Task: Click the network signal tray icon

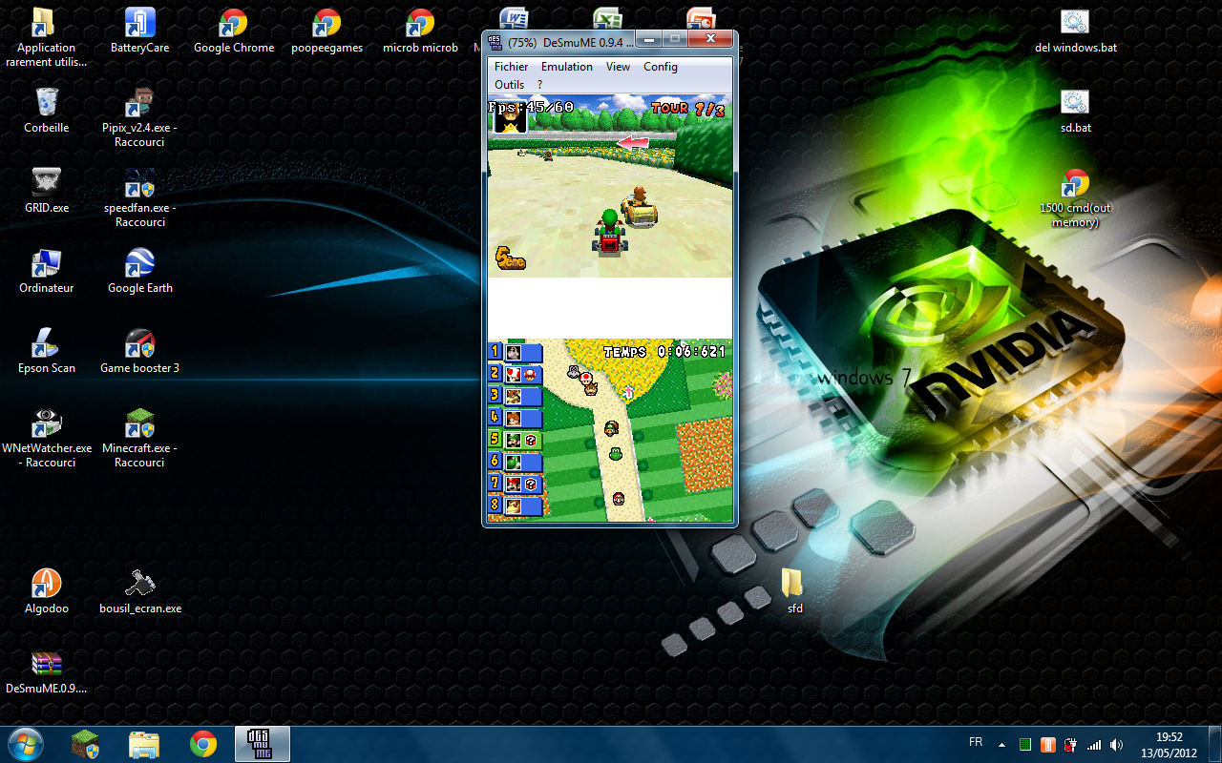Action: (x=1094, y=744)
